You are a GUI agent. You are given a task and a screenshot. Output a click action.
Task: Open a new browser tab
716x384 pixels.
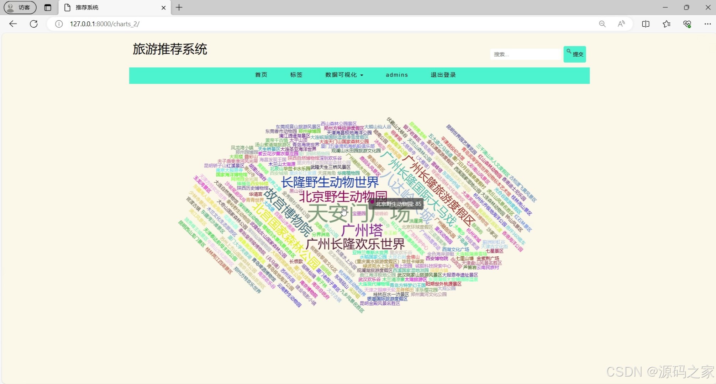(179, 7)
